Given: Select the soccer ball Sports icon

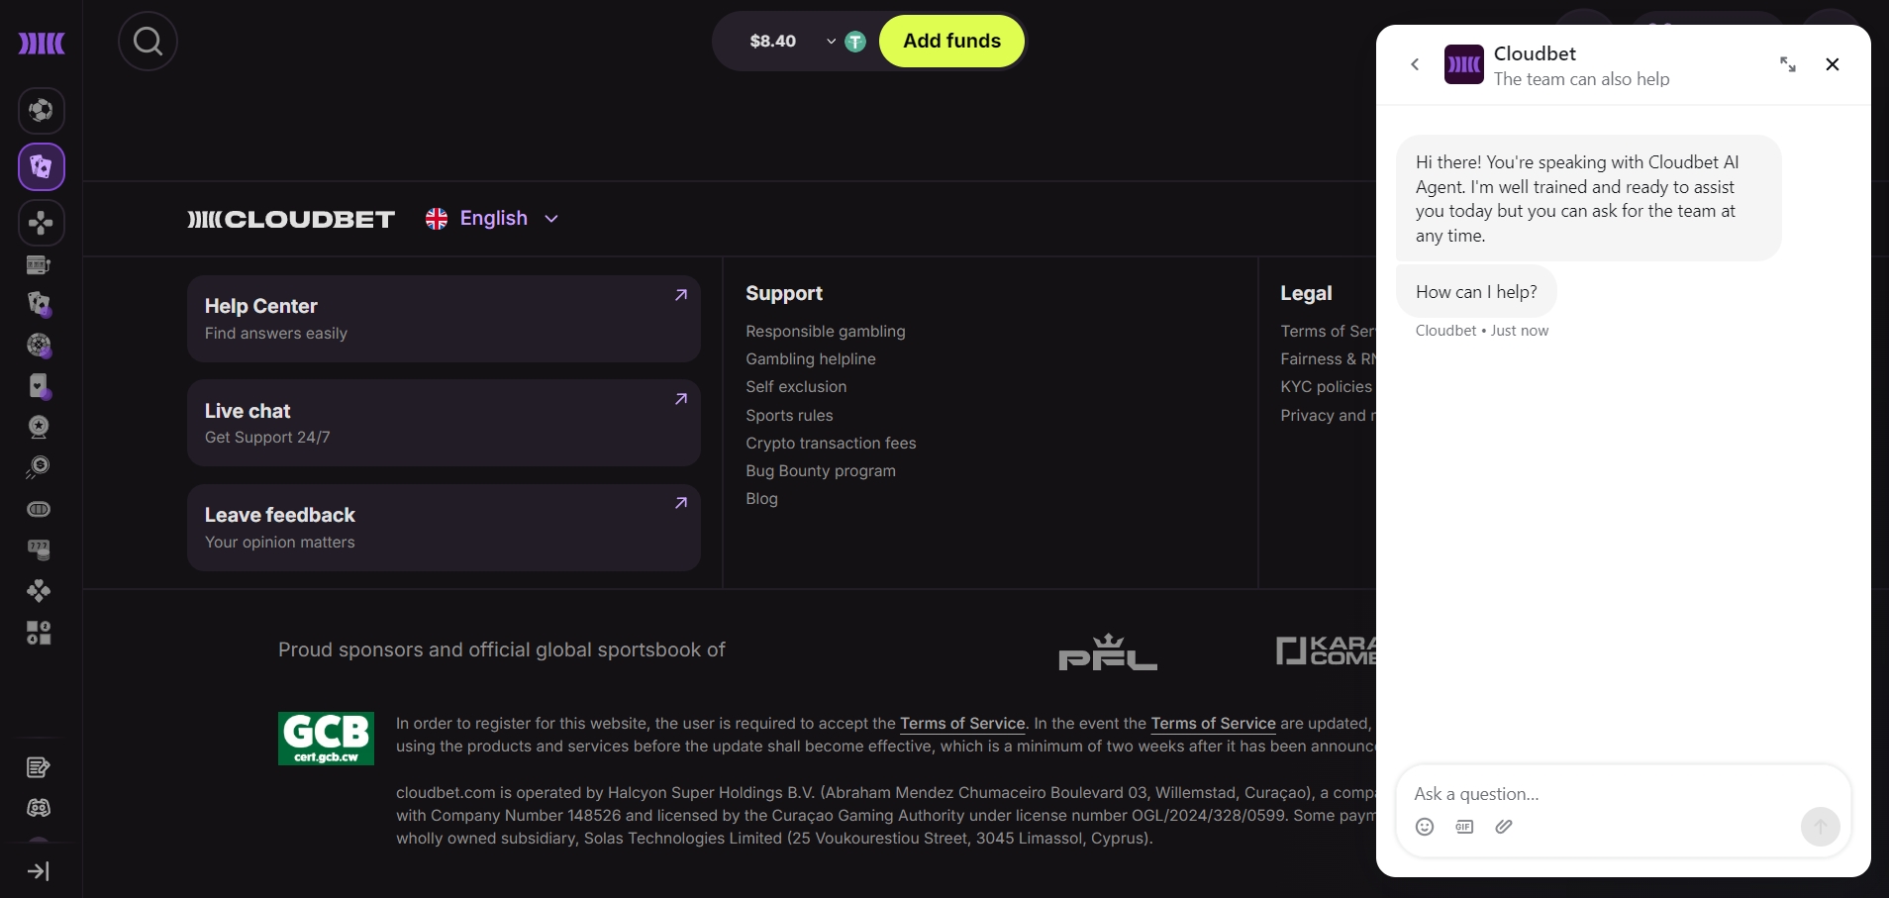Looking at the screenshot, I should (41, 110).
